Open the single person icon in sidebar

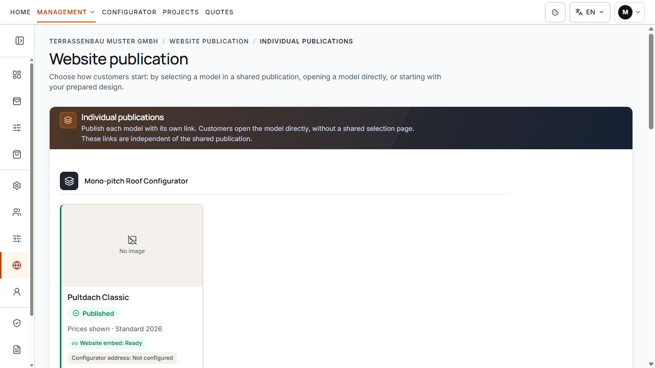click(17, 292)
